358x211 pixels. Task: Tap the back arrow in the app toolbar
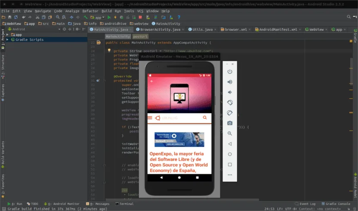pyautogui.click(x=151, y=81)
